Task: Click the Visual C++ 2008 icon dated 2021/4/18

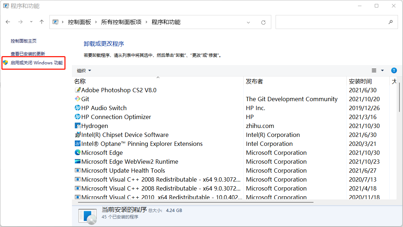Action: (x=78, y=188)
